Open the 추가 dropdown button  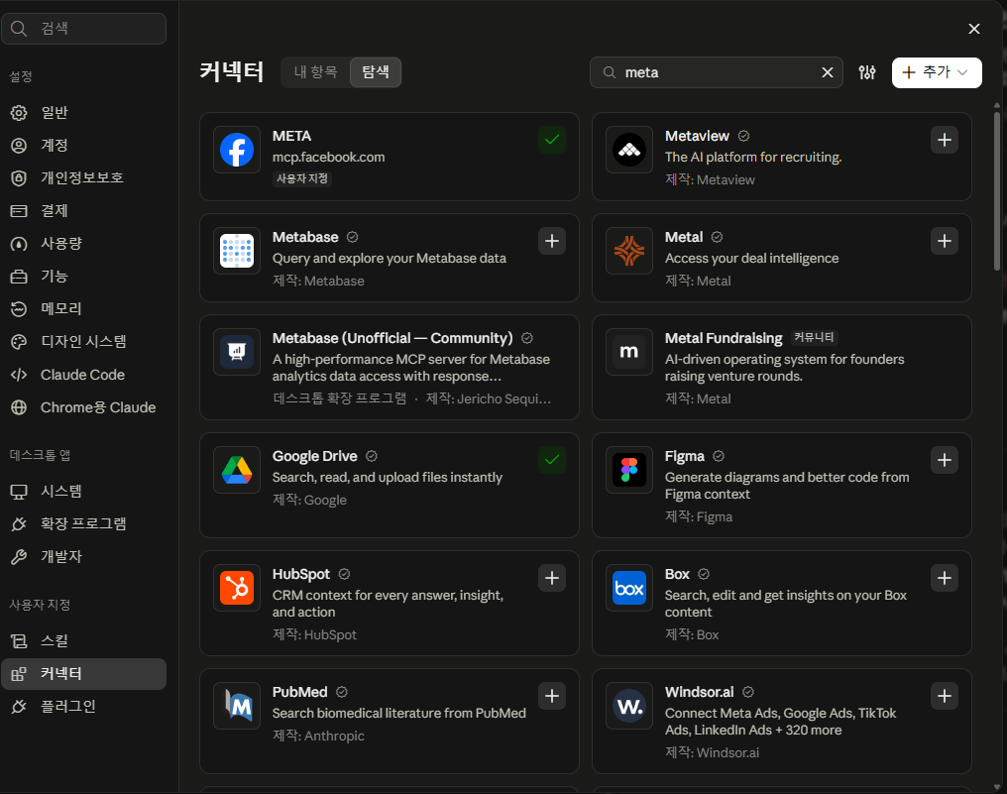[x=937, y=72]
